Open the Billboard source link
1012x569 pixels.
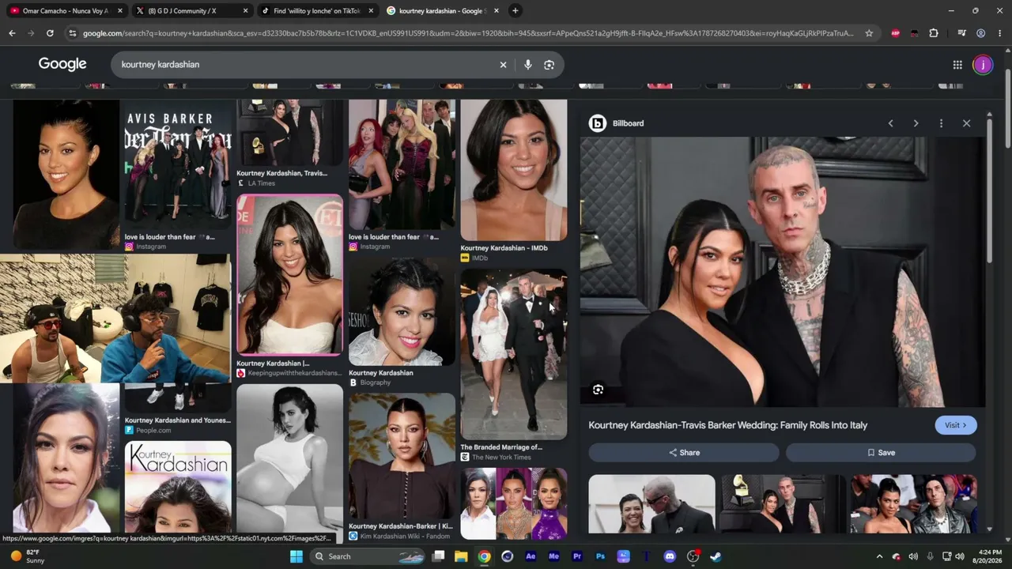point(617,123)
